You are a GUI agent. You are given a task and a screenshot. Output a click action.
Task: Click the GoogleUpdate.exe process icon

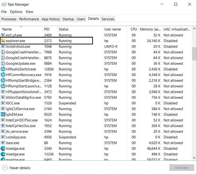(3, 64)
